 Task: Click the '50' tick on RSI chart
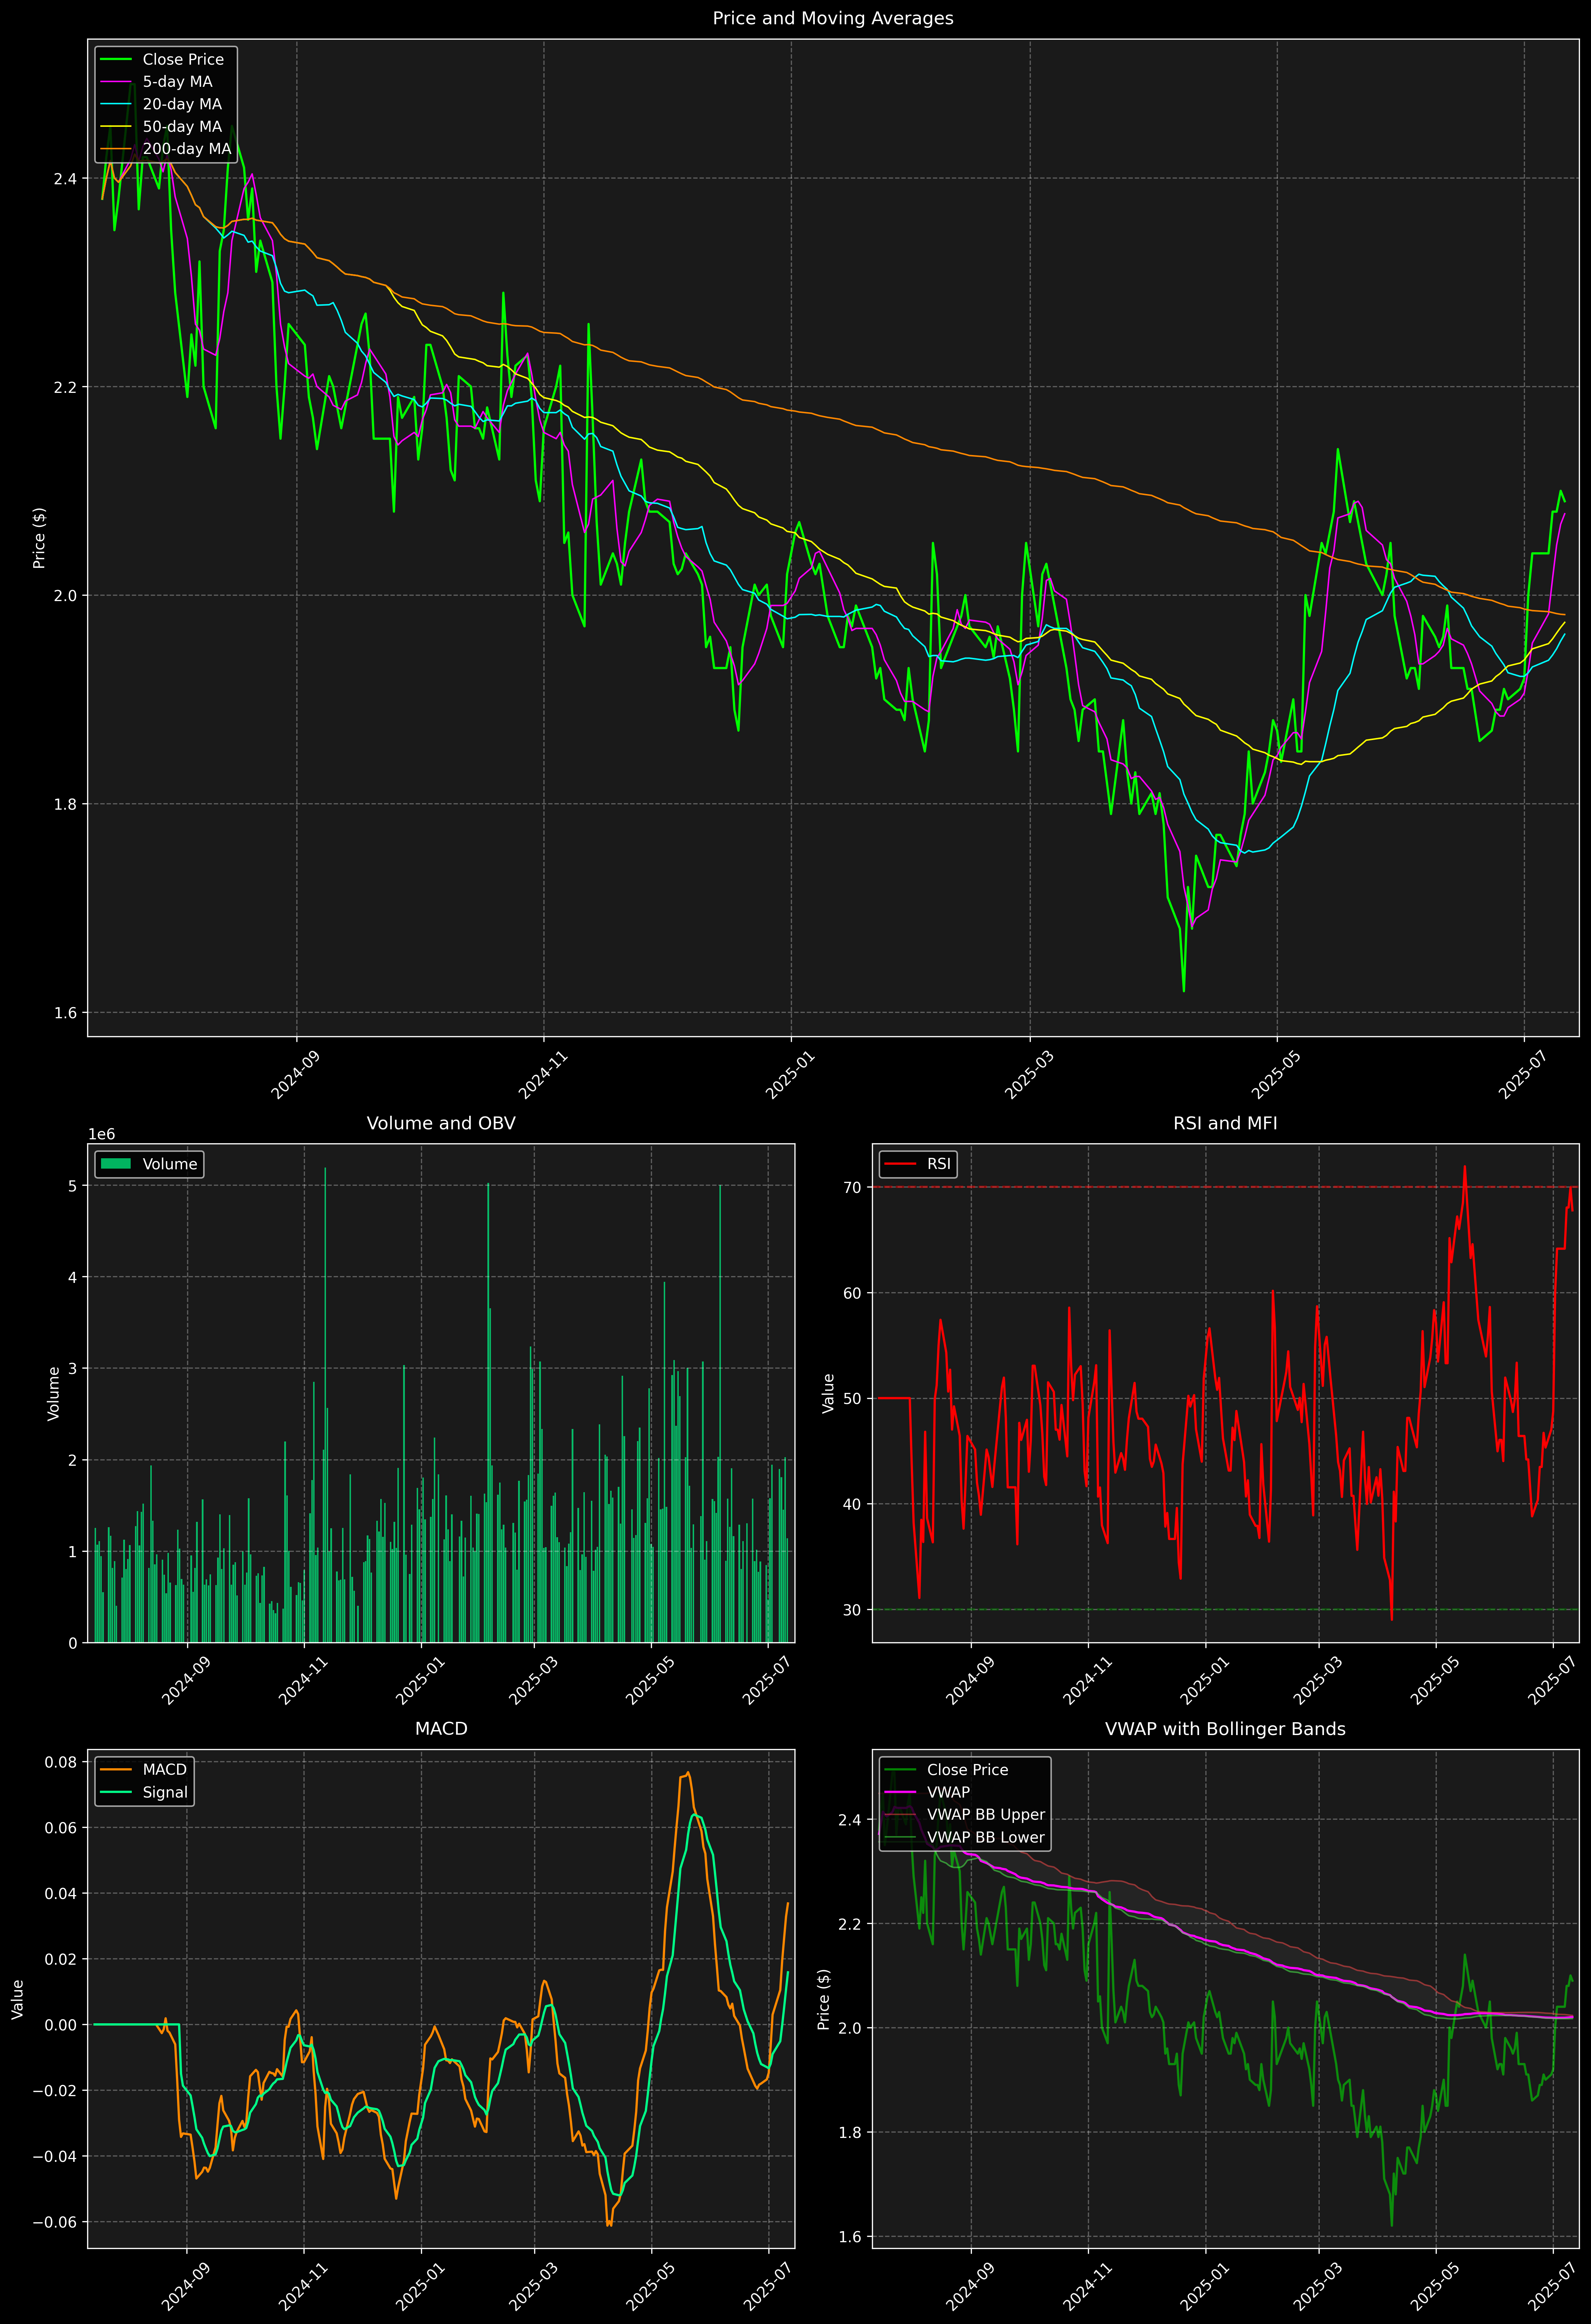(852, 1399)
